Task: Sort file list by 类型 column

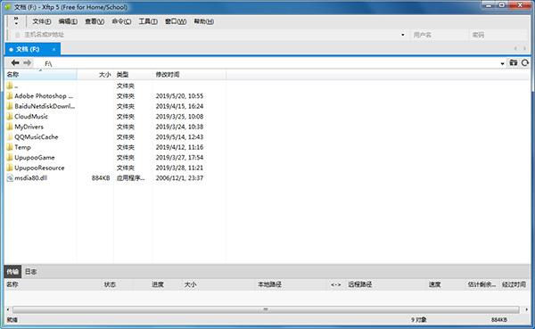Action: click(134, 74)
